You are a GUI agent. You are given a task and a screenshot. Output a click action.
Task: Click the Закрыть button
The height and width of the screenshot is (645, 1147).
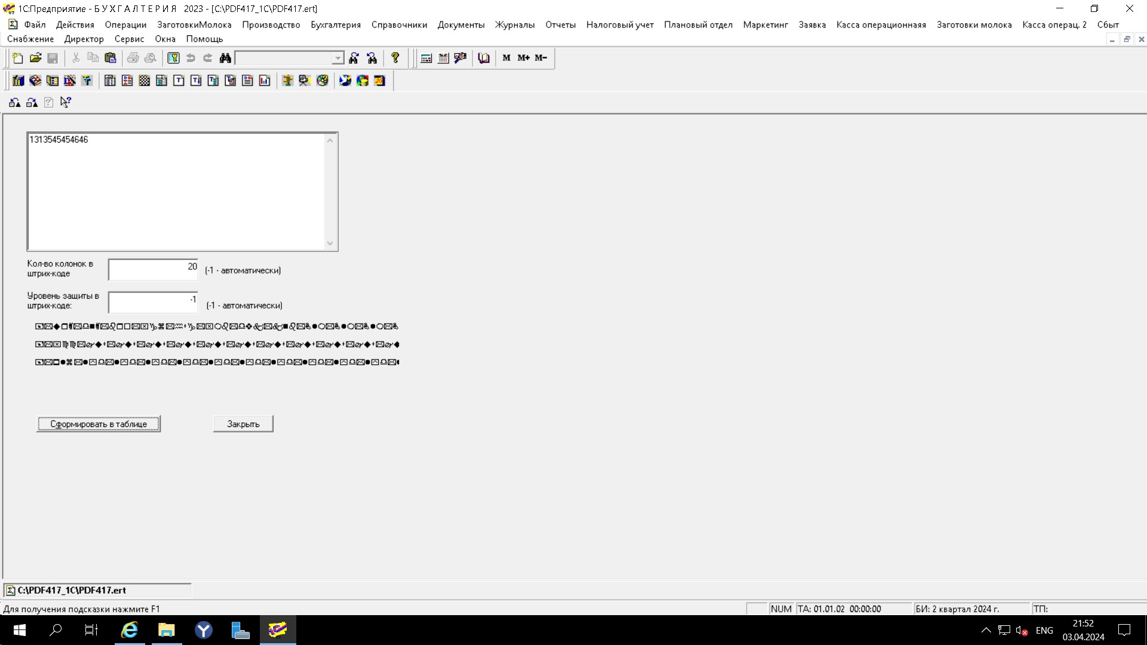243,424
